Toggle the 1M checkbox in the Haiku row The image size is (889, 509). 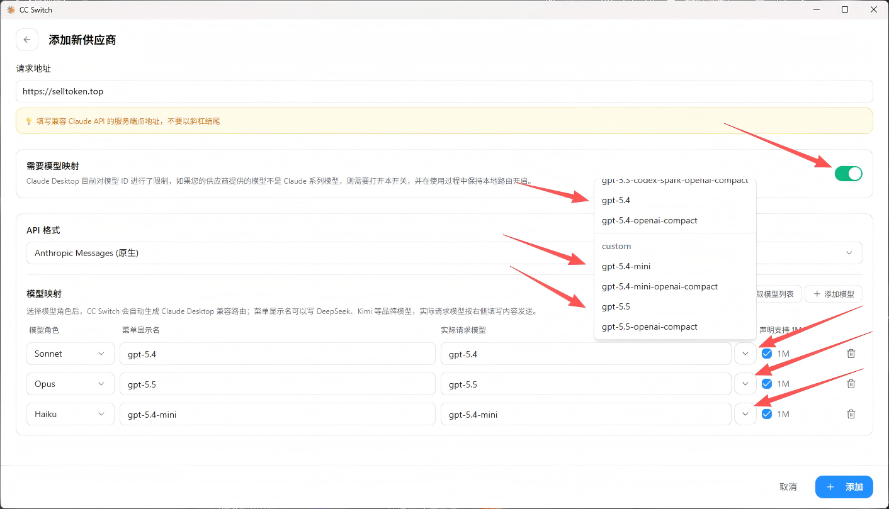pos(767,414)
